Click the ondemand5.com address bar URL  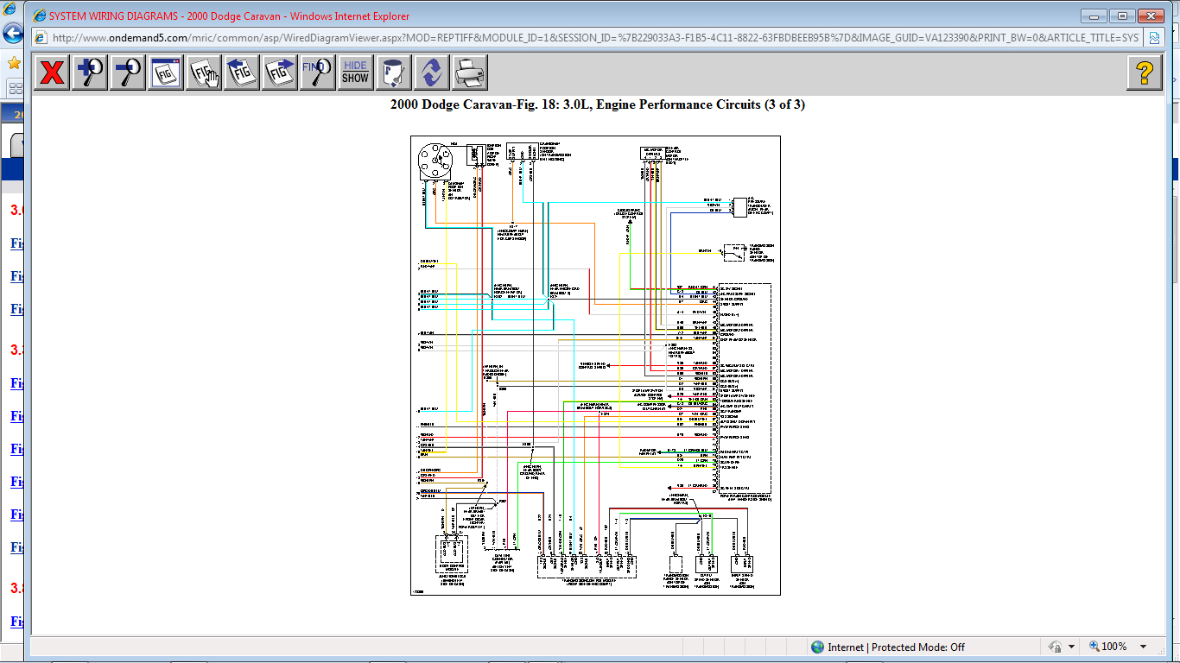pyautogui.click(x=596, y=38)
